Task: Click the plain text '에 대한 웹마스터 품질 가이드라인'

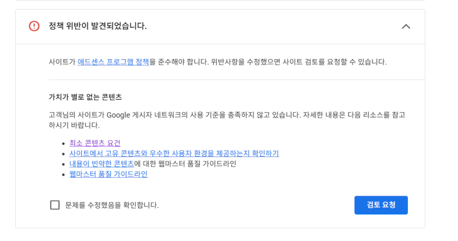Action: (x=185, y=164)
